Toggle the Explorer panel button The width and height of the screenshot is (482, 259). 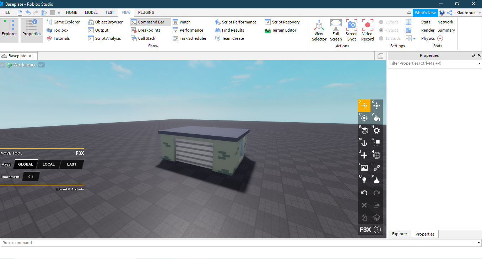pyautogui.click(x=9, y=28)
